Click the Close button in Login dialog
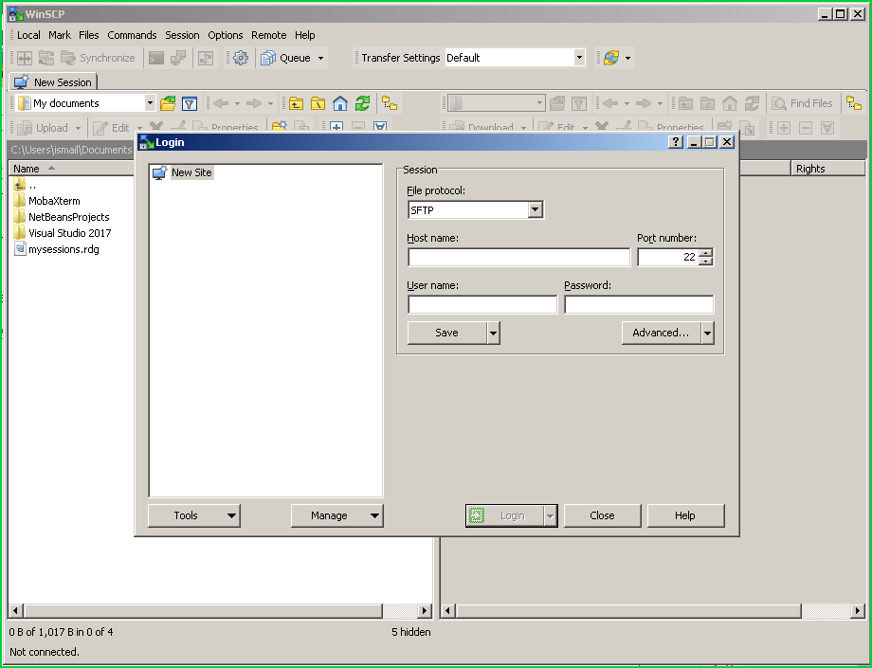Viewport: 872px width, 668px height. coord(602,515)
